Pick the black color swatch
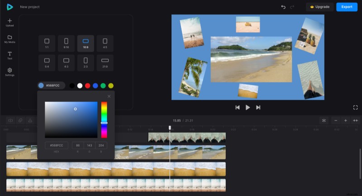Screen dimensions: 362x196 pyautogui.click(x=72, y=86)
